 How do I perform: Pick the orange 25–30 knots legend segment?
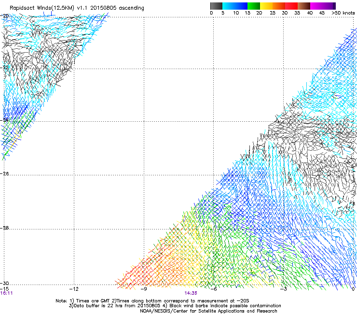pos(279,6)
